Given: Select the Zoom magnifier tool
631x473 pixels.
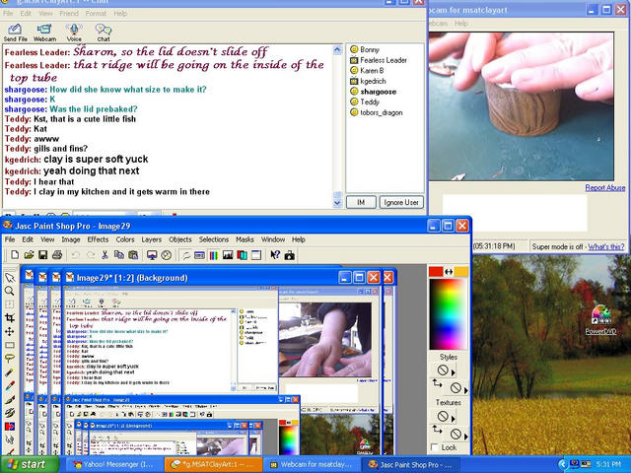Looking at the screenshot, I should (10, 291).
